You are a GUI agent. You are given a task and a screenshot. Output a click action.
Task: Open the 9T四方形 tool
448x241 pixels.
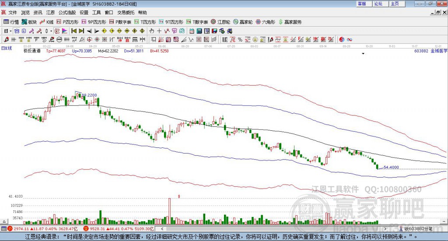pos(171,22)
